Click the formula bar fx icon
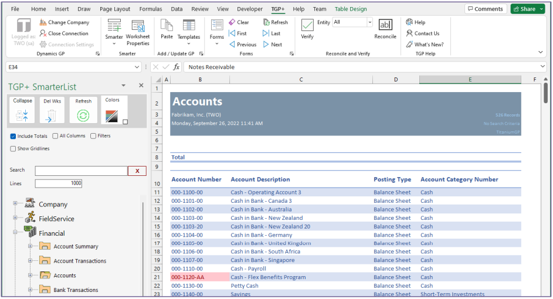553x299 pixels. coord(177,67)
